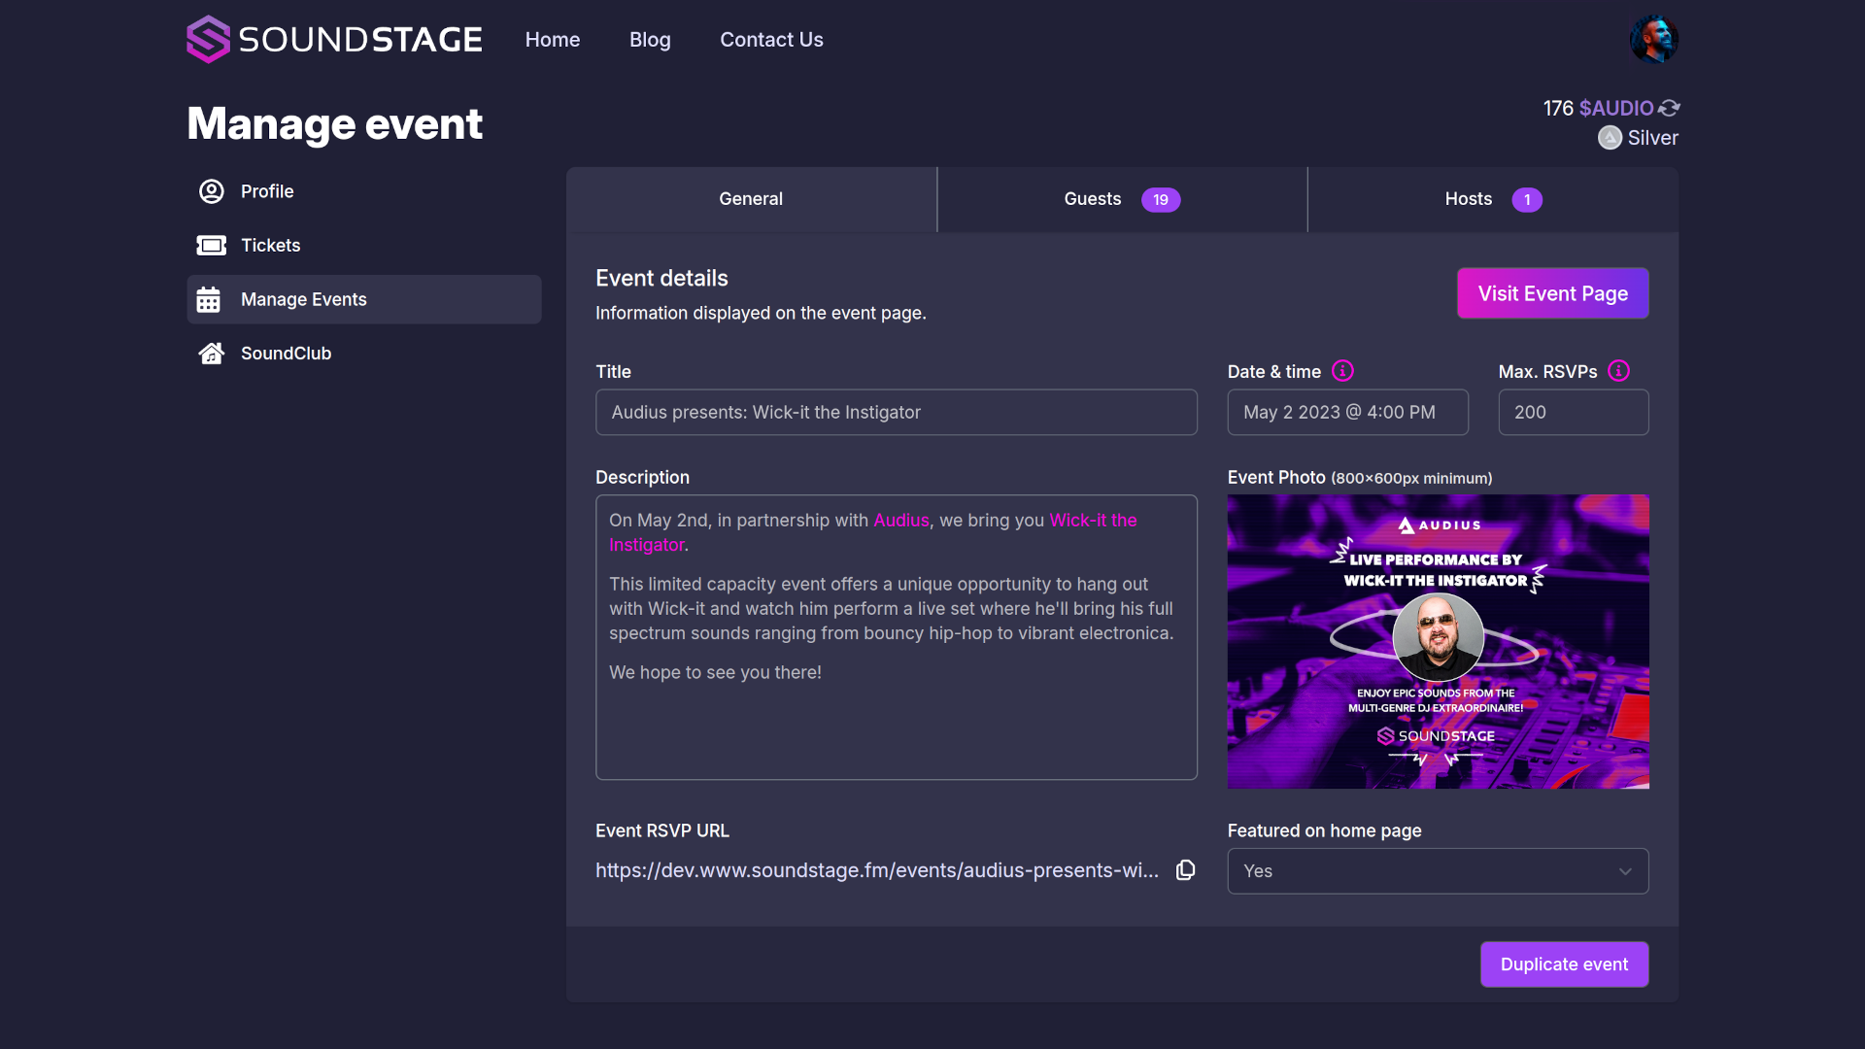This screenshot has height=1049, width=1865.
Task: Switch to the Hosts tab
Action: [x=1493, y=199]
